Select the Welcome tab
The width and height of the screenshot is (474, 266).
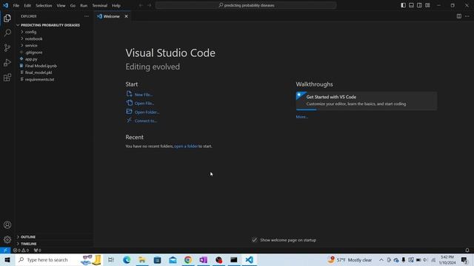pyautogui.click(x=112, y=16)
